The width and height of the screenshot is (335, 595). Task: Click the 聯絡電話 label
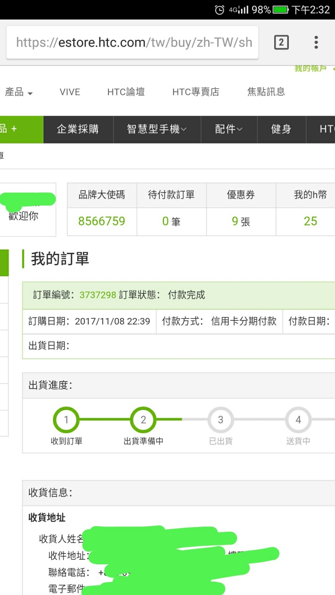click(68, 573)
